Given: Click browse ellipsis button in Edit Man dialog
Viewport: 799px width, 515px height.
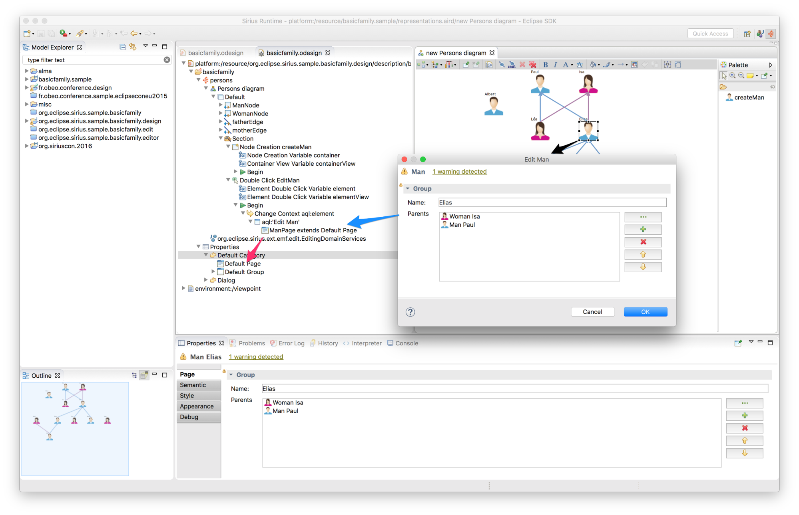Looking at the screenshot, I should 643,217.
